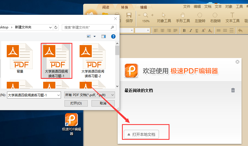Toggle the preview pane icon
The height and width of the screenshot is (146, 248).
click(104, 36)
